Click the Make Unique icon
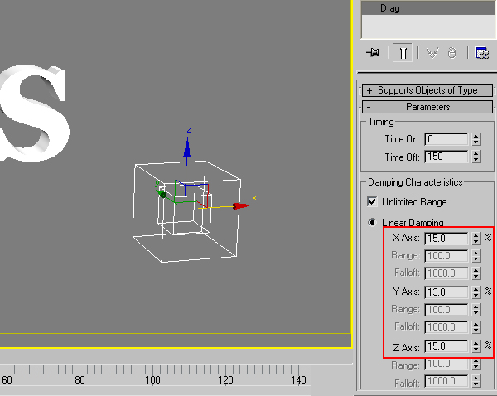Image resolution: width=497 pixels, height=396 pixels. [432, 52]
